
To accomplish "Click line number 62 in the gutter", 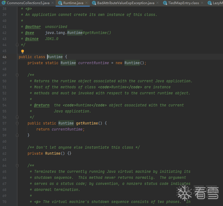I will point(4,154).
